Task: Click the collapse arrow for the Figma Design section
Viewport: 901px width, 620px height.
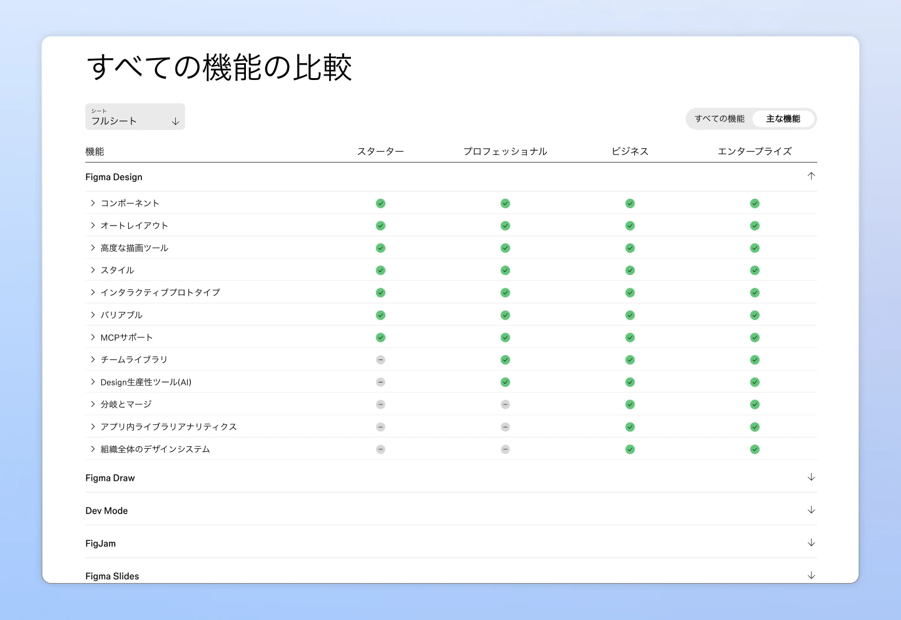Action: 812,176
